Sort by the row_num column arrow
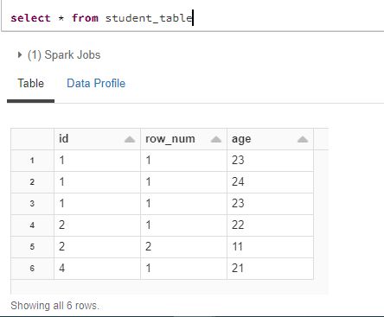Viewport: 384px width, 317px height. tap(216, 140)
